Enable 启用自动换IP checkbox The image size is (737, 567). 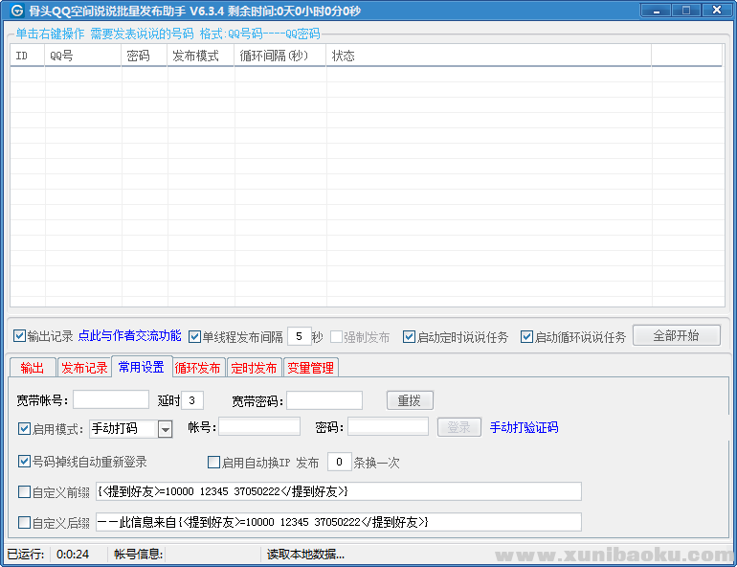point(214,463)
